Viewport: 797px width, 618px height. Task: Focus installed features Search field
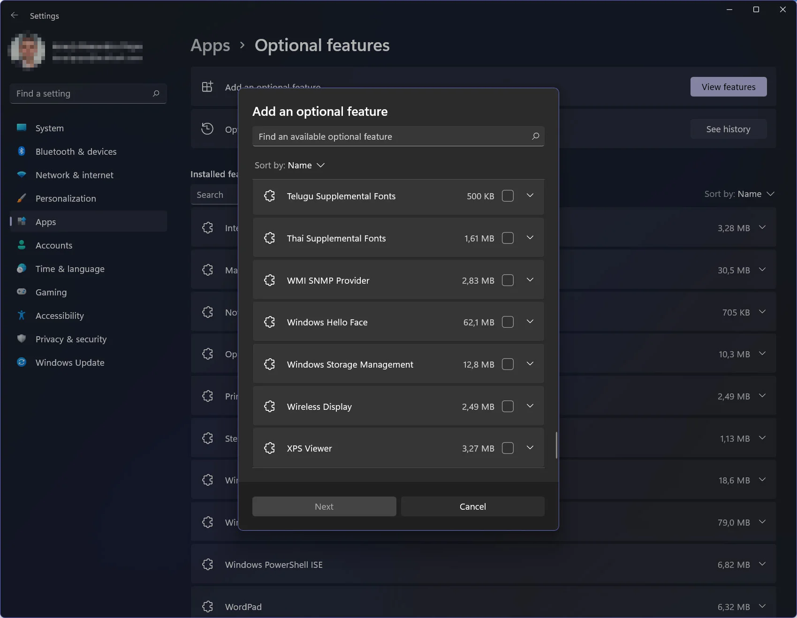214,195
